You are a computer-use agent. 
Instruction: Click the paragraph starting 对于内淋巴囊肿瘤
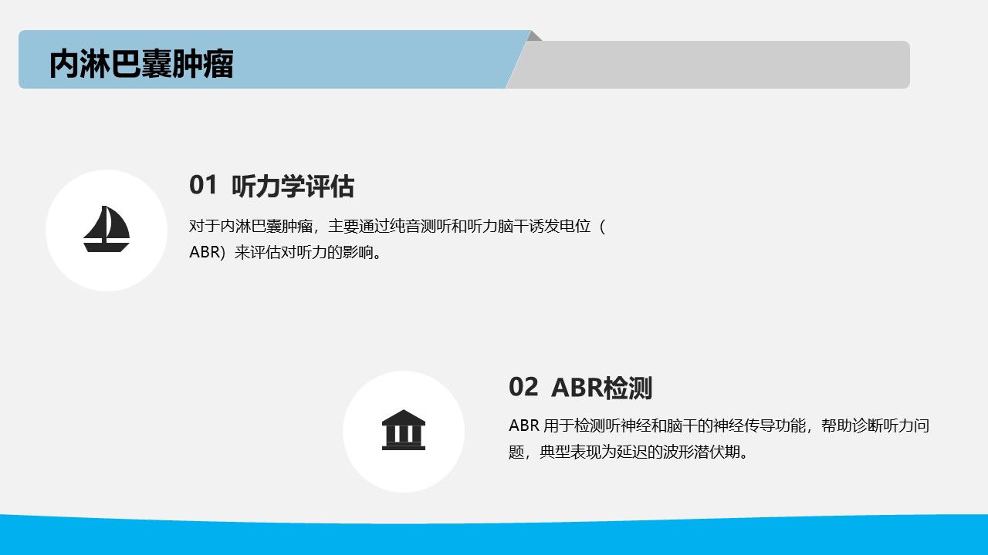click(x=398, y=239)
